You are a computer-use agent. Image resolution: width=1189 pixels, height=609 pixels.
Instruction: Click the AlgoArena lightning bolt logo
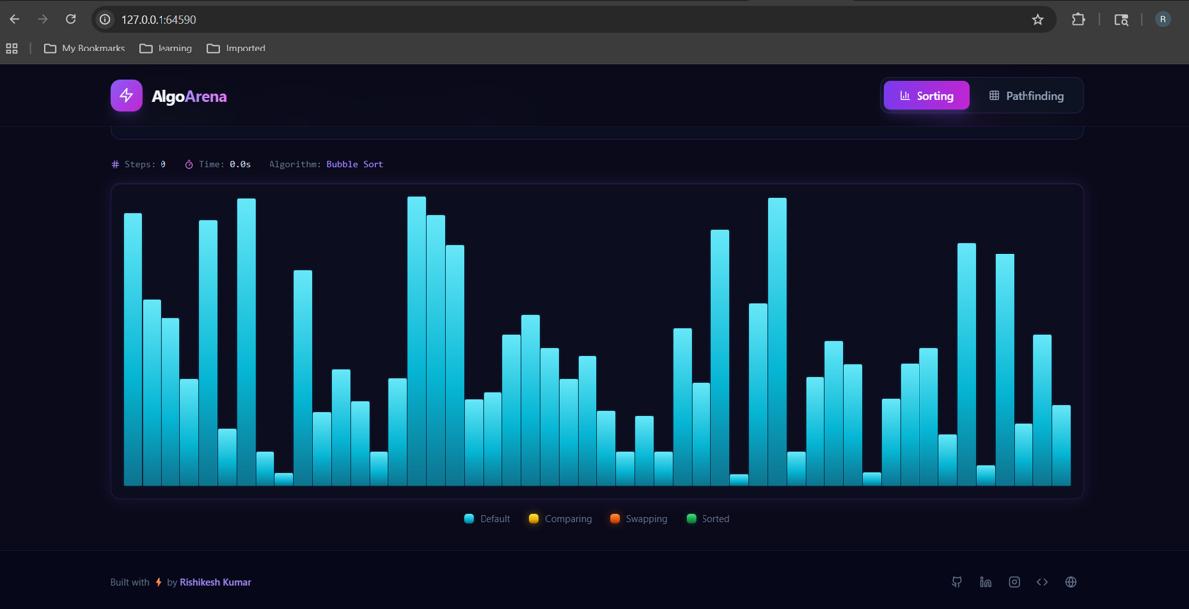(x=126, y=96)
